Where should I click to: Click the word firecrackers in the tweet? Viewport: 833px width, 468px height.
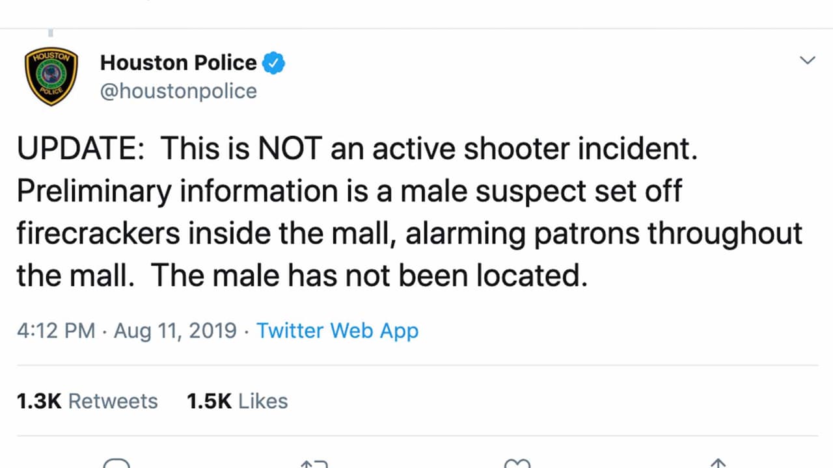point(98,233)
